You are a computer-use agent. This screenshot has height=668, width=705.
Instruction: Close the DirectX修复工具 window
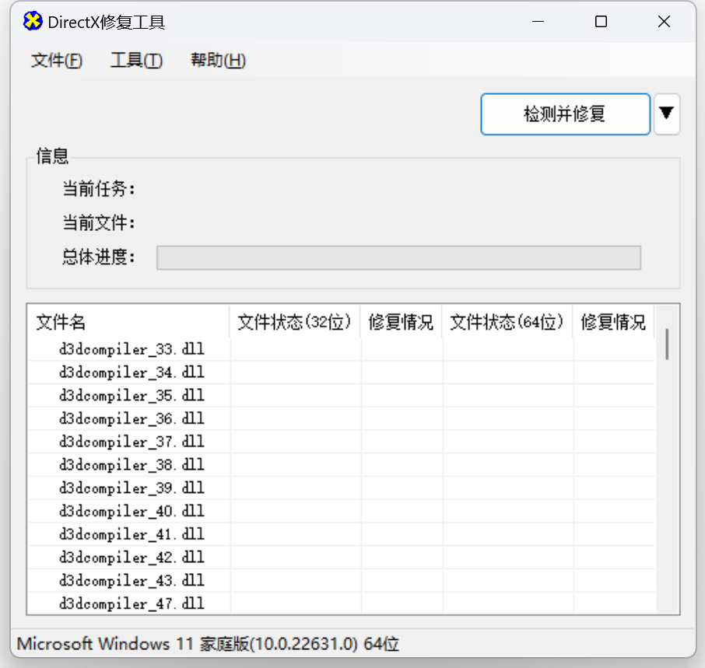[664, 22]
